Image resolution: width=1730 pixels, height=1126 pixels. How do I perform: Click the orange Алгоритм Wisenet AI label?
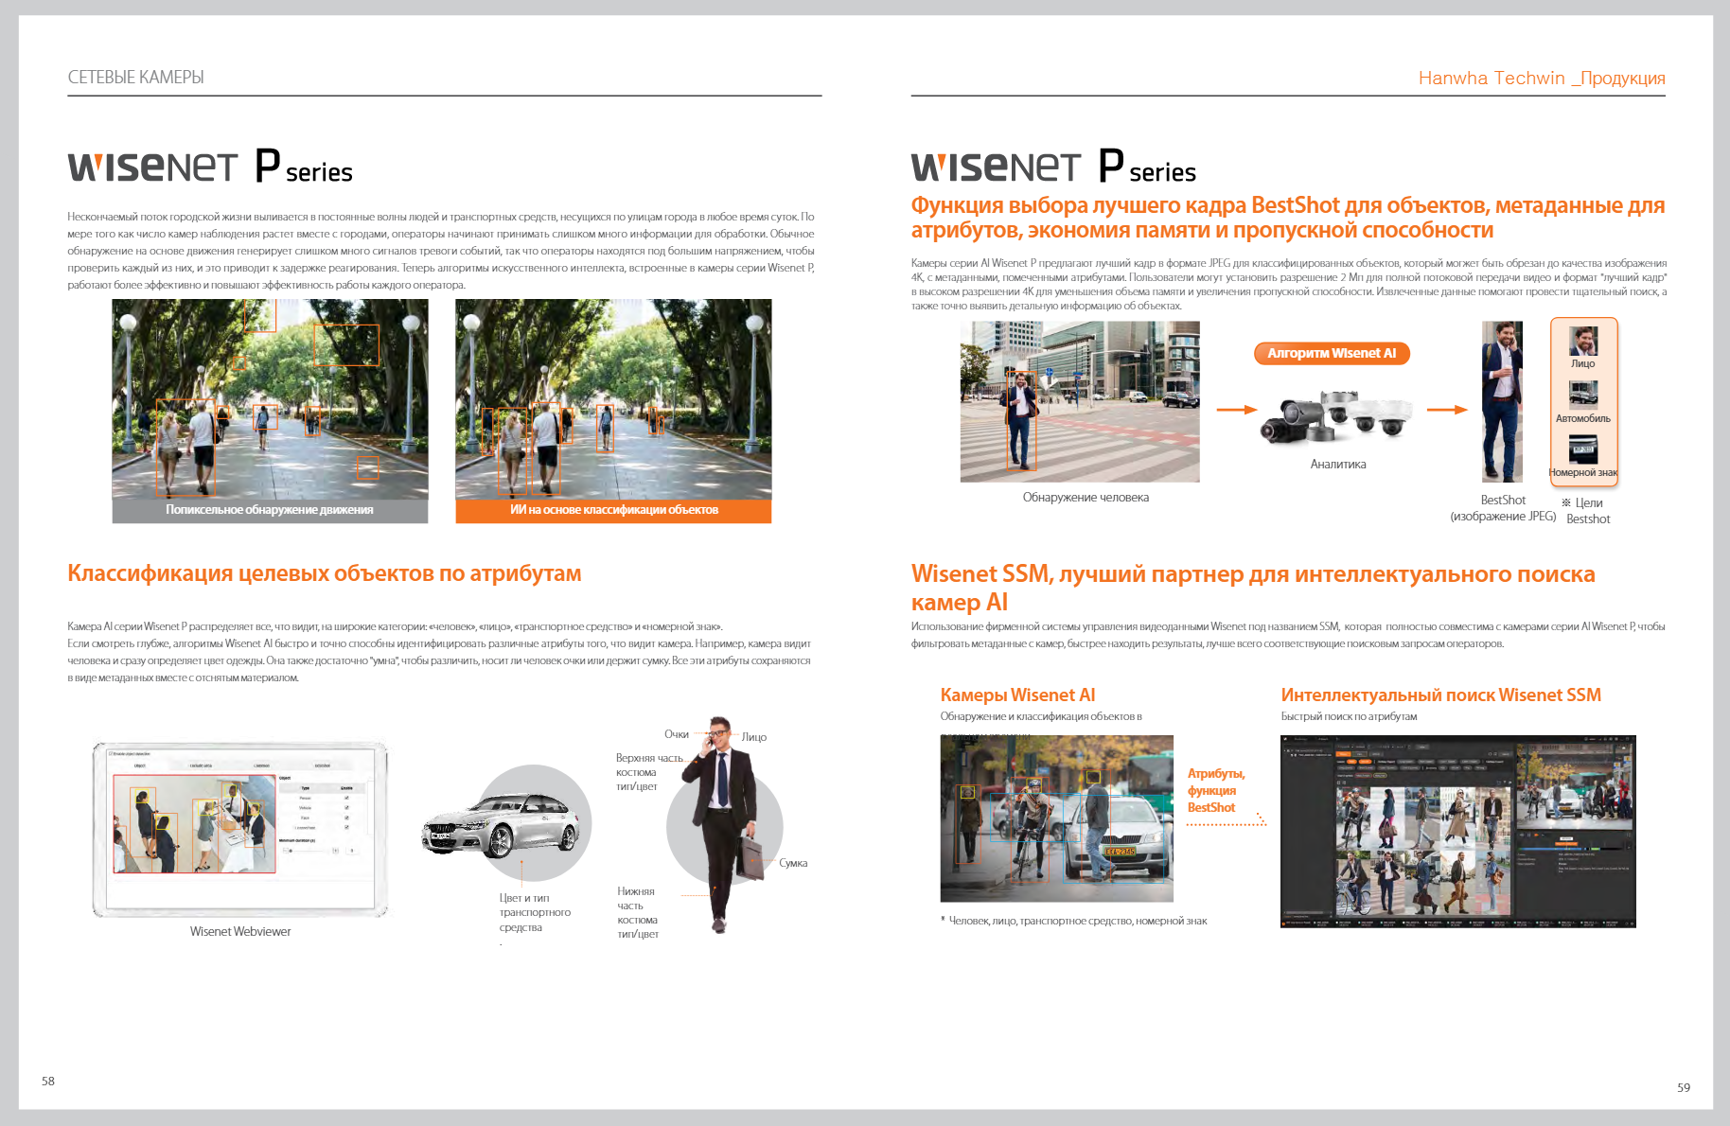1333,353
